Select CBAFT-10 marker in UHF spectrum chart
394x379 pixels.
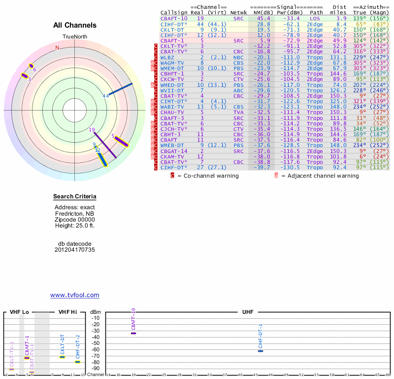click(133, 333)
